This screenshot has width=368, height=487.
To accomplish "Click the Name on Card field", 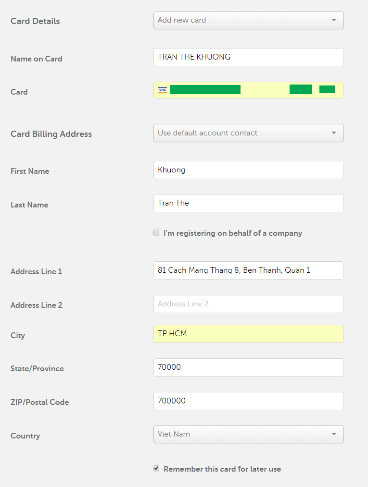I will click(249, 57).
